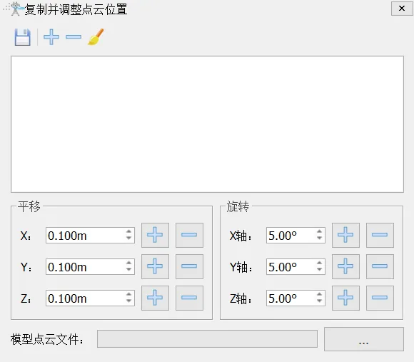Step up the Z轴 rotation spinner value

pyautogui.click(x=319, y=294)
